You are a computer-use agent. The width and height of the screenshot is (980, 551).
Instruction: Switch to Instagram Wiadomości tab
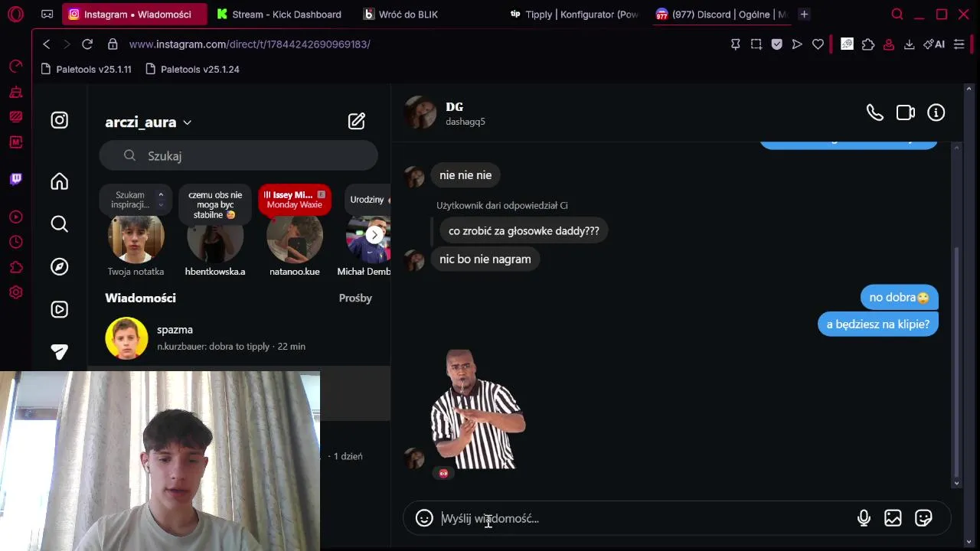[x=134, y=15]
